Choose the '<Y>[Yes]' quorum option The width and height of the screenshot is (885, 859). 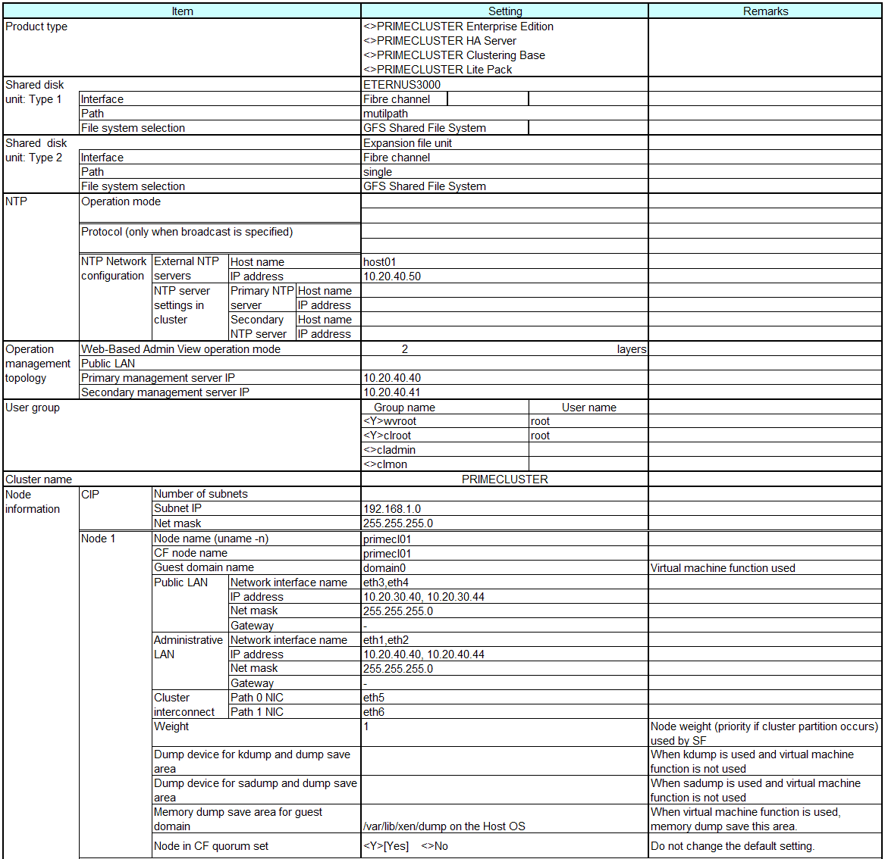386,846
